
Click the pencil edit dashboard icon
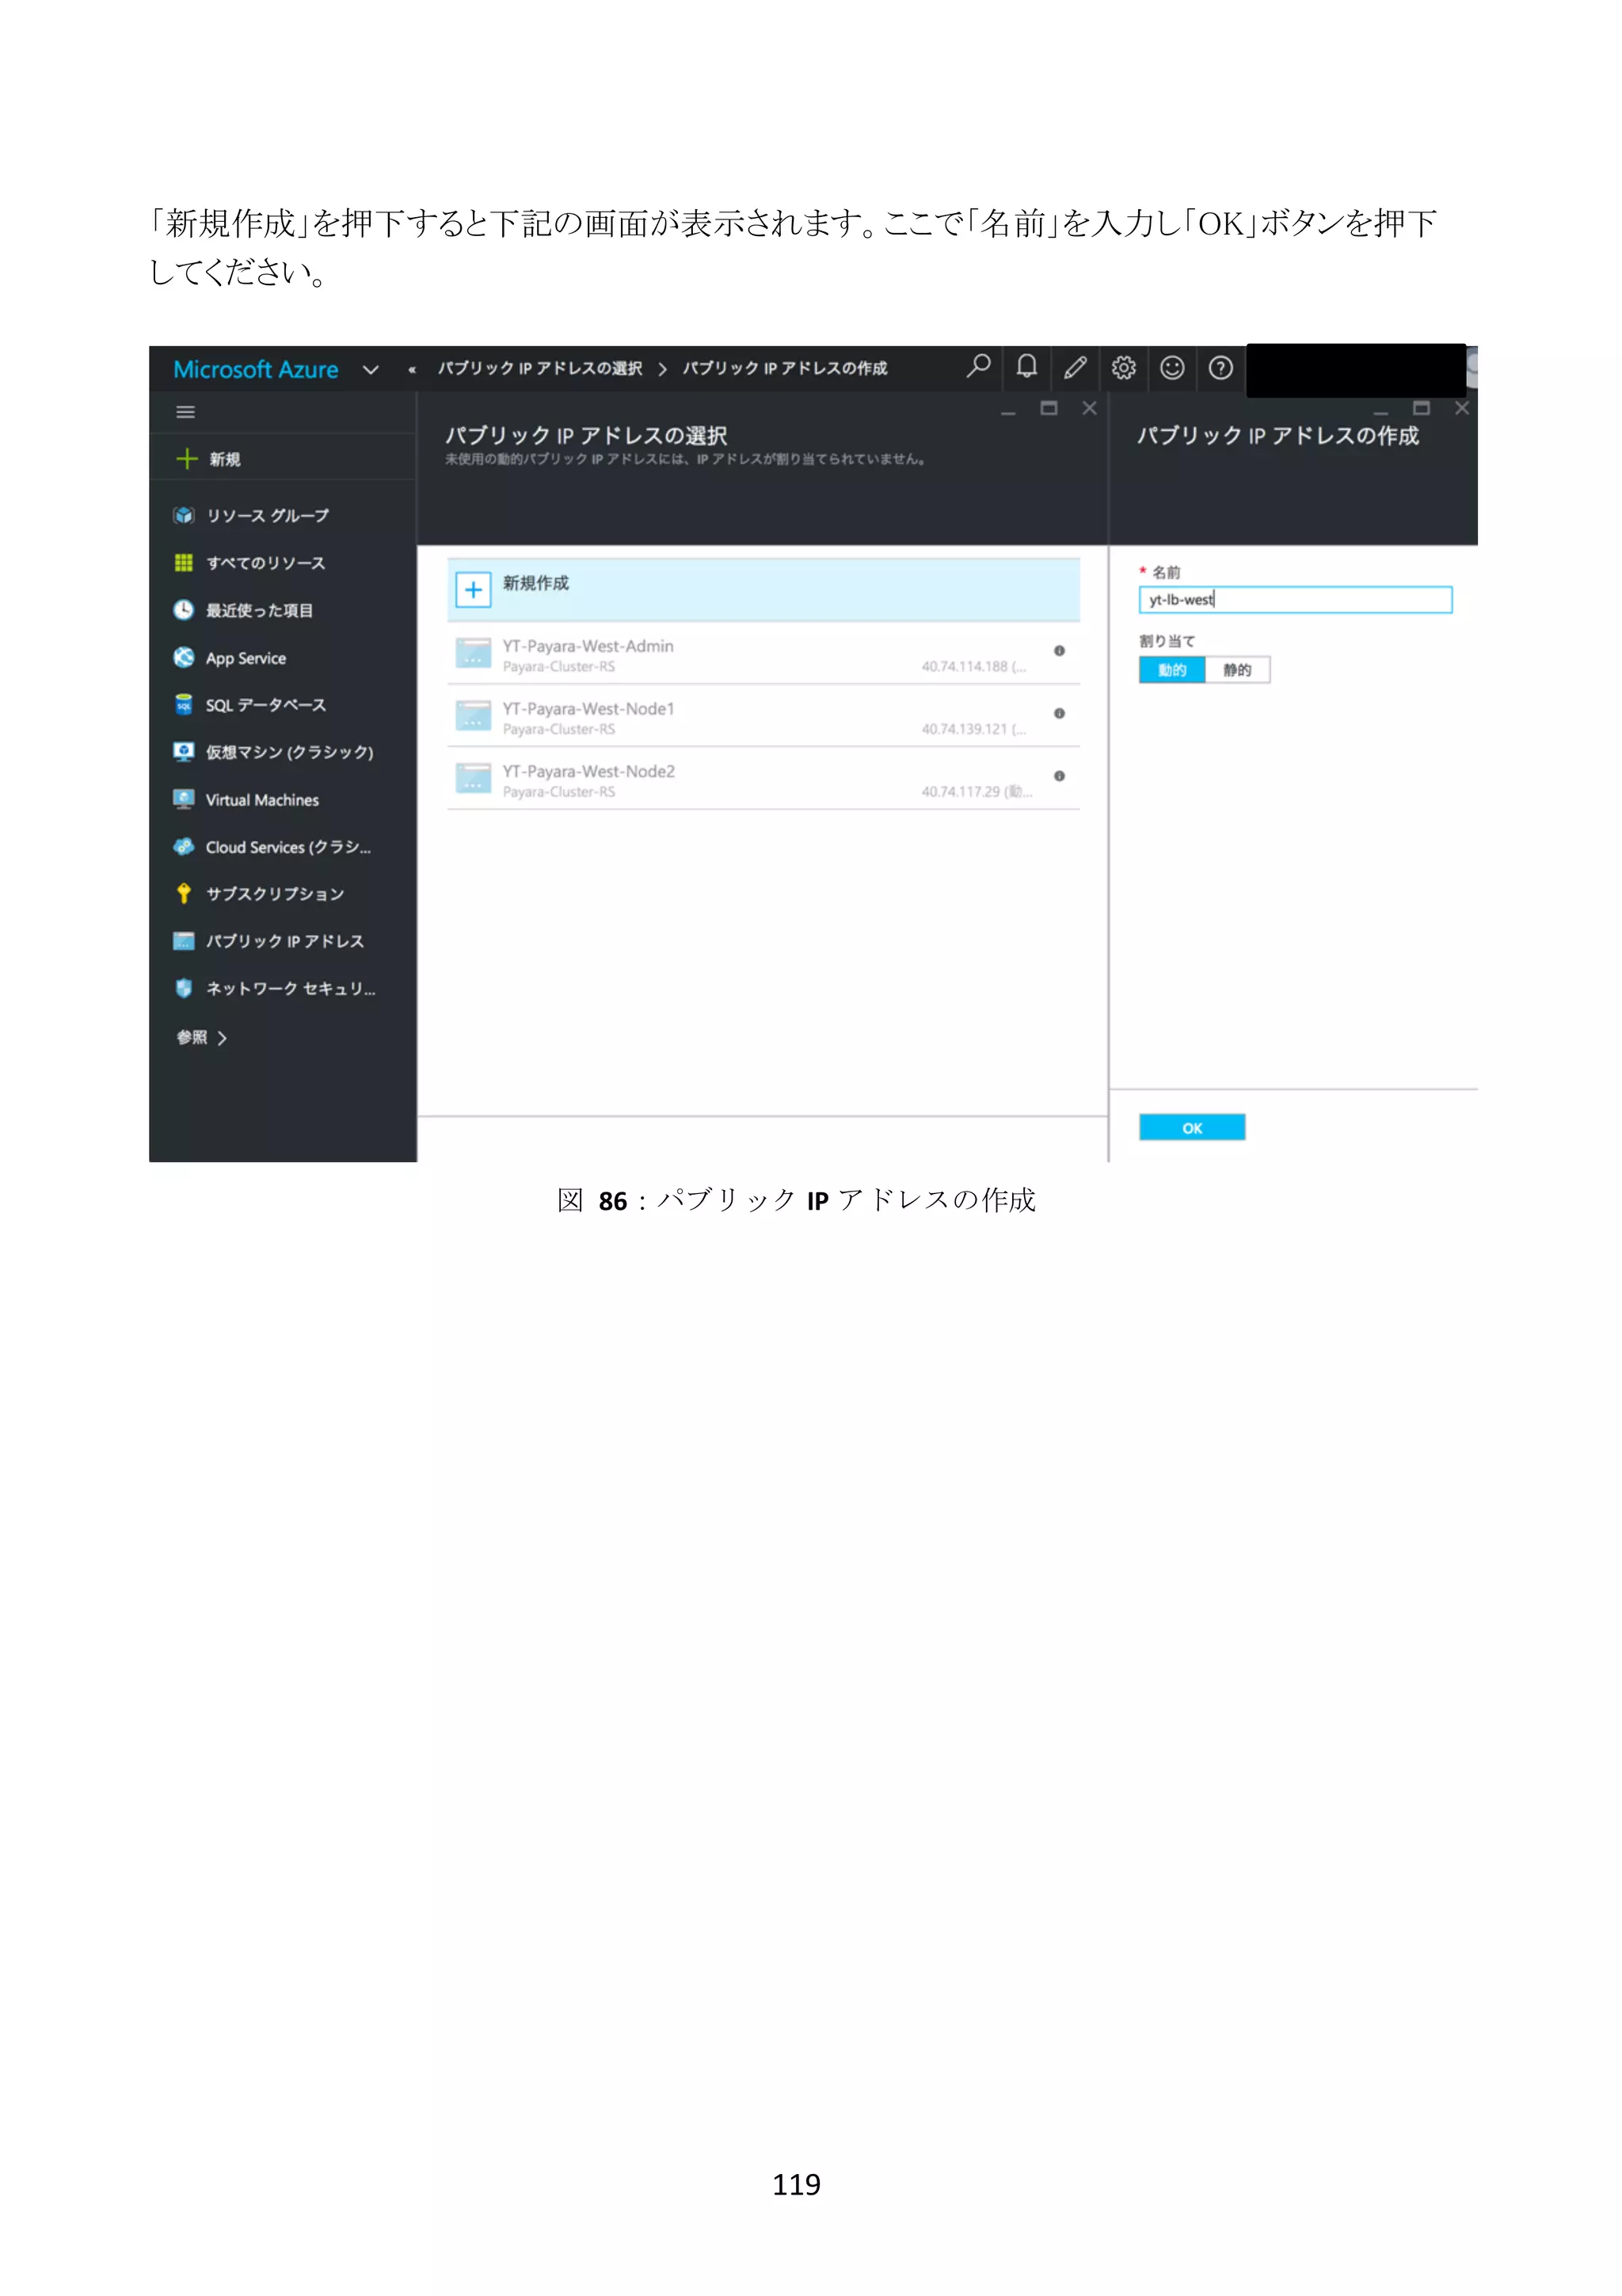[1076, 368]
